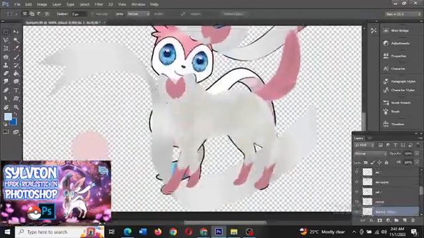Viewport: 424px width, 238px height.
Task: Select the Eyedropper tool
Action: click(16, 48)
